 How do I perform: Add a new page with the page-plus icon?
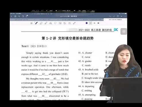point(118,16)
